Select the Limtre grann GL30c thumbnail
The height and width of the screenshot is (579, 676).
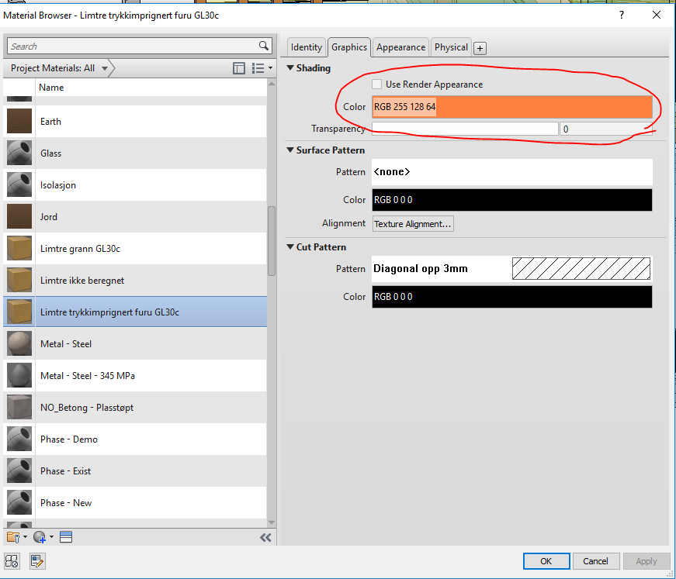pos(19,248)
